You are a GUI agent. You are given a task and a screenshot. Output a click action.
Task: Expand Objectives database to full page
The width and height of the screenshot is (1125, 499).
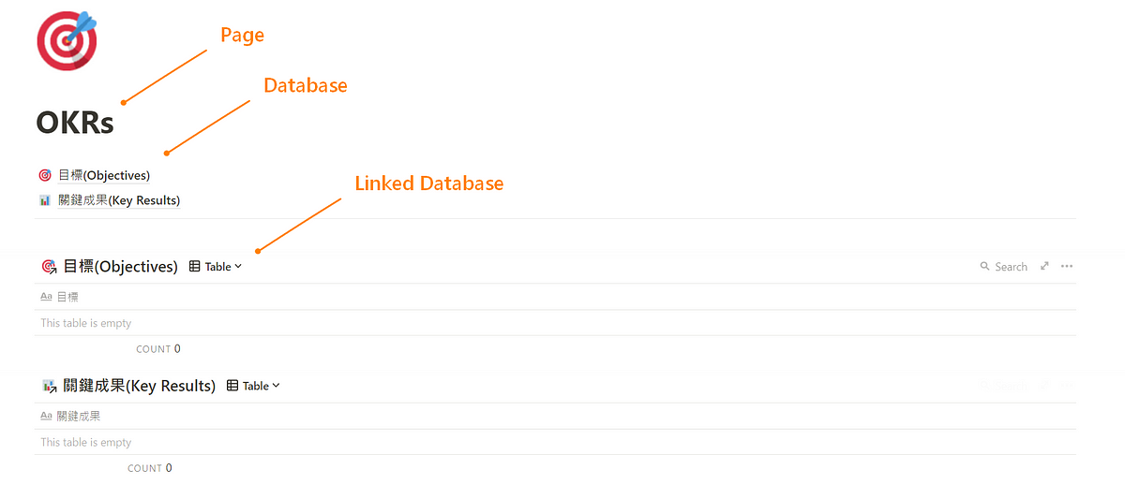click(1044, 267)
